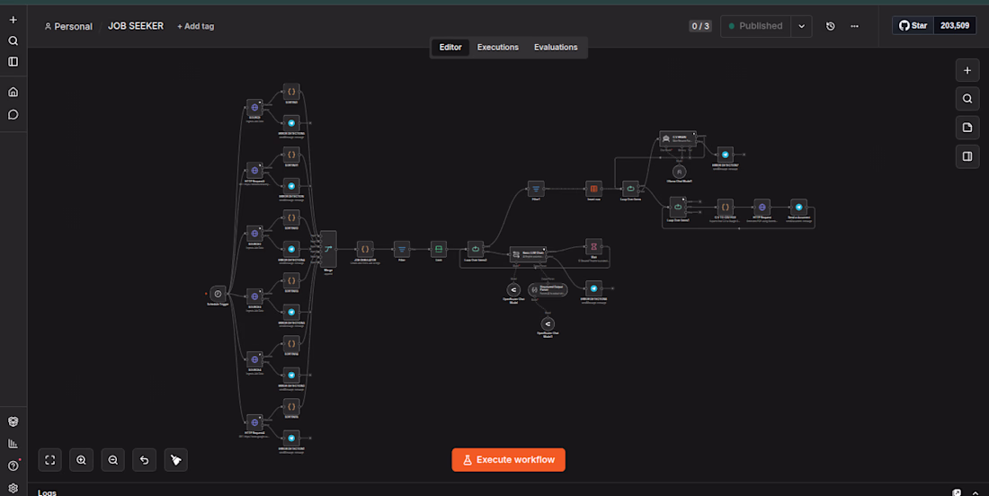
Task: Open the three-dot workflow options menu
Action: coord(855,26)
